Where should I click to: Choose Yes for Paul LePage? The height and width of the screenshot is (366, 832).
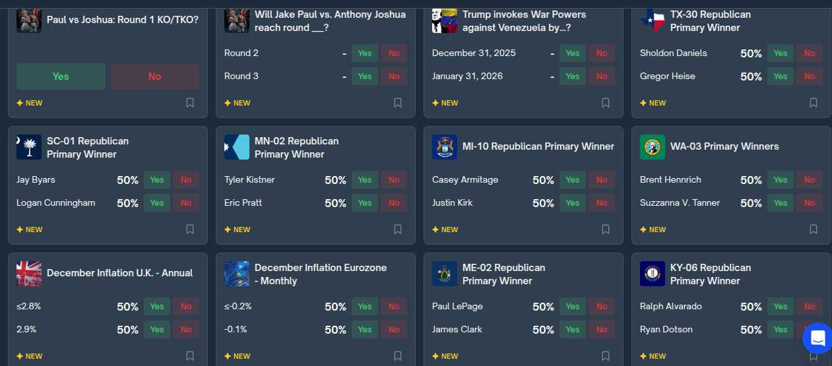(x=573, y=307)
